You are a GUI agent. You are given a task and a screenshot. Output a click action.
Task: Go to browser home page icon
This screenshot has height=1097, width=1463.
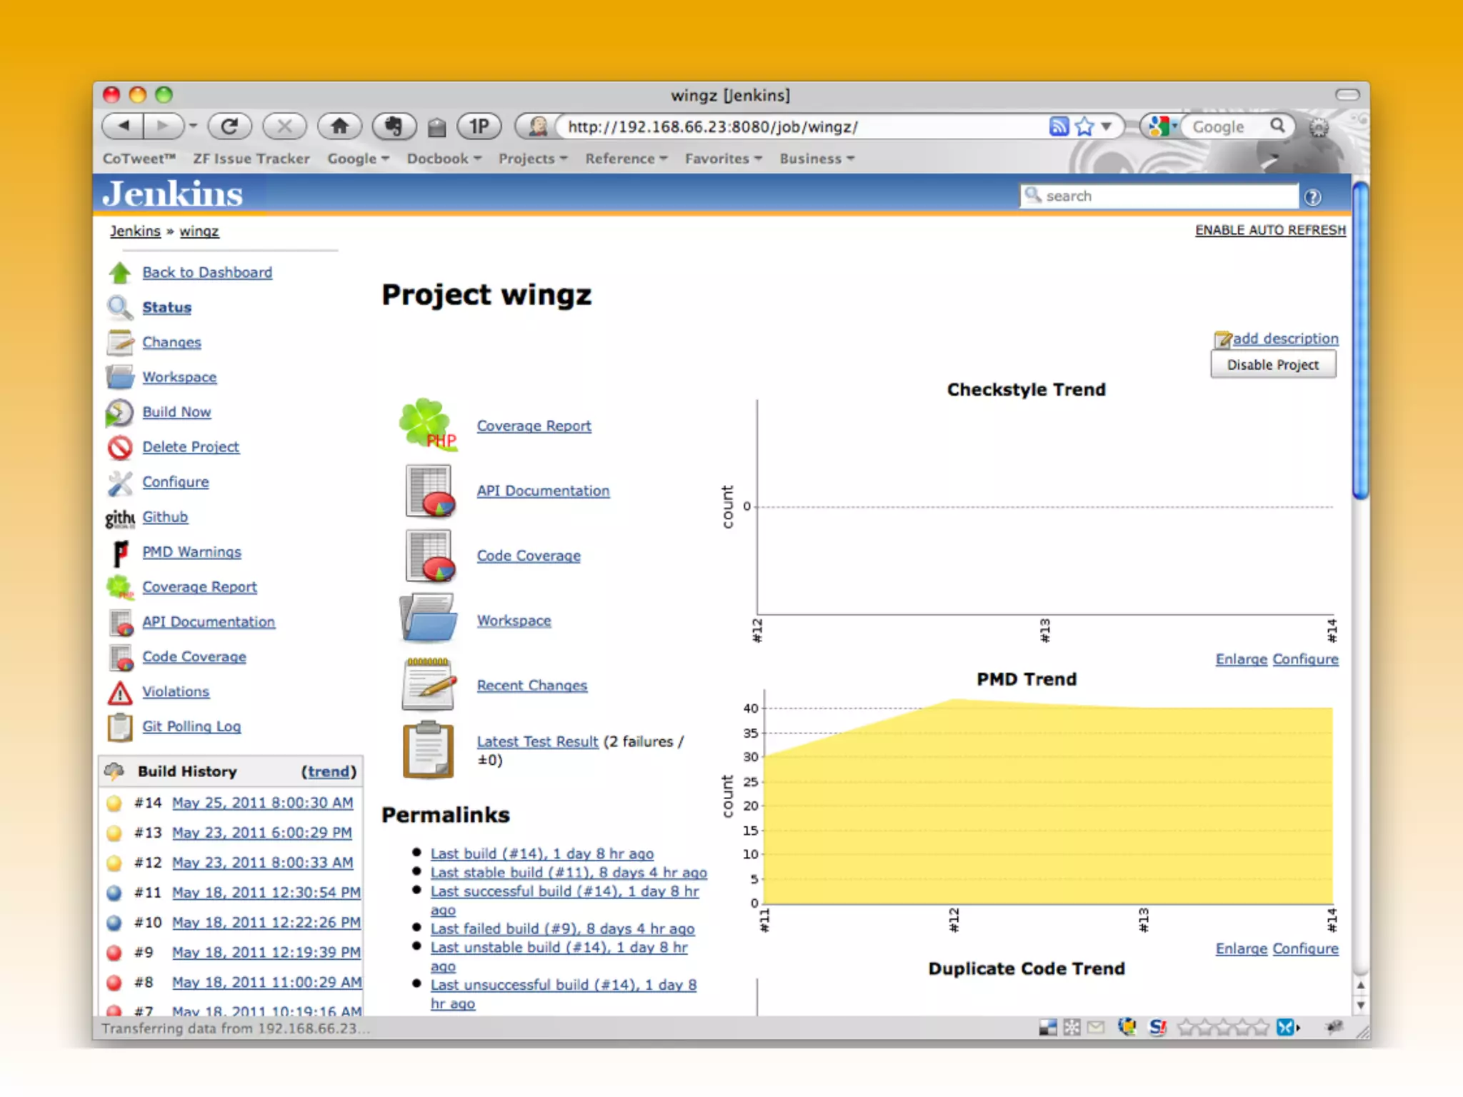(x=339, y=126)
